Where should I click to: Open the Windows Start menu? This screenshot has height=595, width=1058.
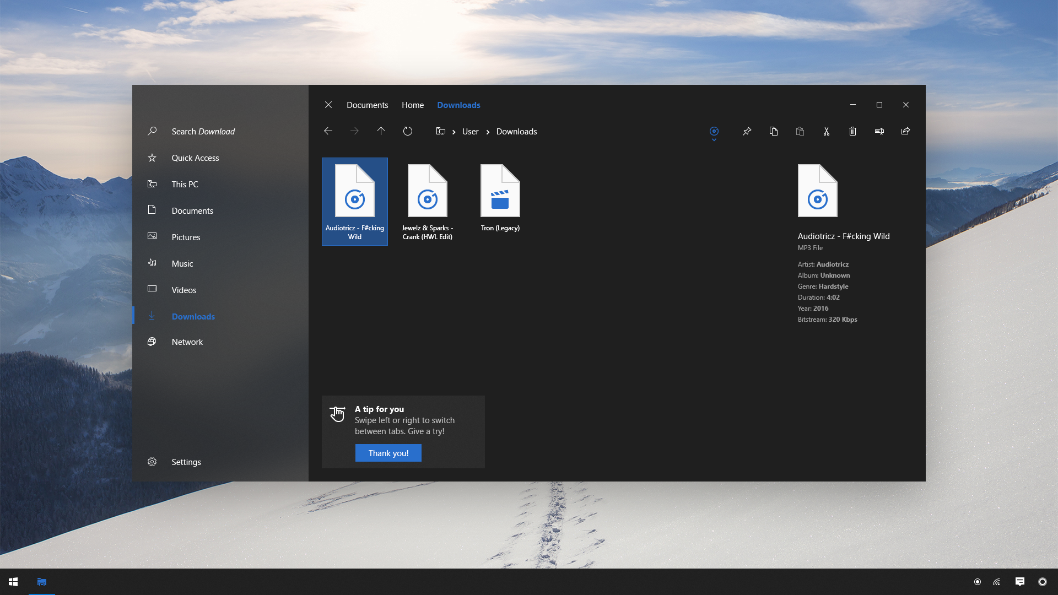pos(13,582)
